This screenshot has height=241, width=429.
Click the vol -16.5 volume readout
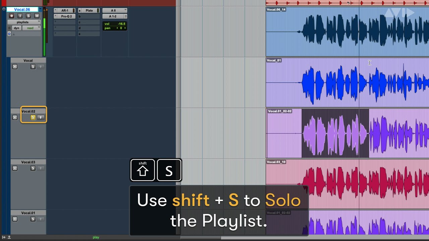[x=115, y=24]
